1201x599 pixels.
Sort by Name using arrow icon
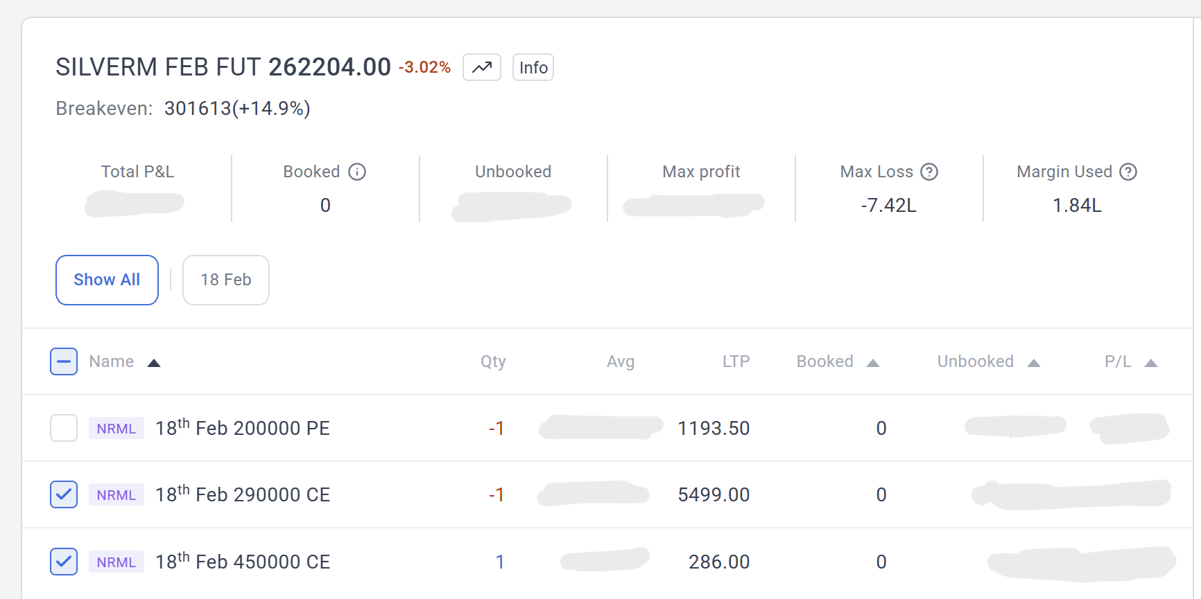point(154,363)
